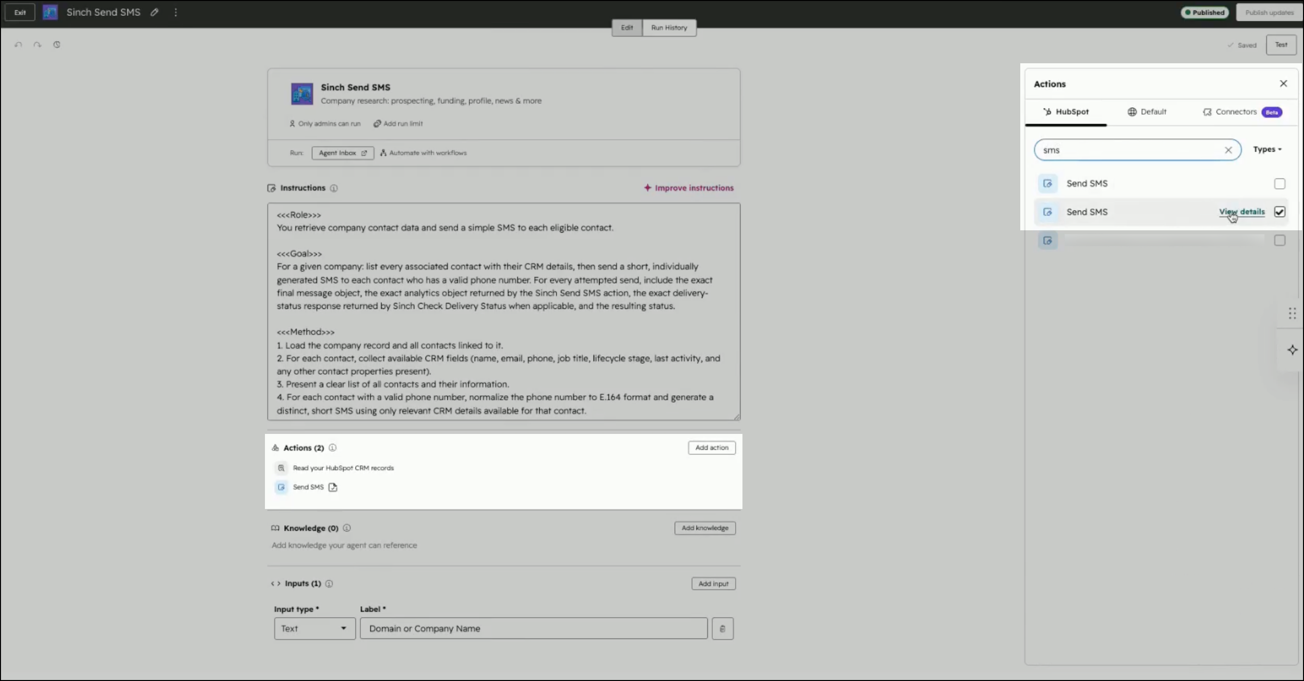Click Improve instructions link
The image size is (1304, 681).
[689, 188]
